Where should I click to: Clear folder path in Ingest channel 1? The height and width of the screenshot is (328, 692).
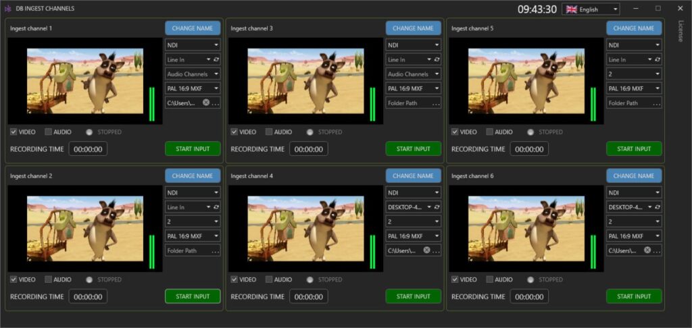point(205,103)
